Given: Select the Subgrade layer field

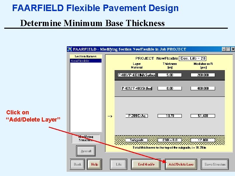Looking at the screenshot, I should 136,140.
